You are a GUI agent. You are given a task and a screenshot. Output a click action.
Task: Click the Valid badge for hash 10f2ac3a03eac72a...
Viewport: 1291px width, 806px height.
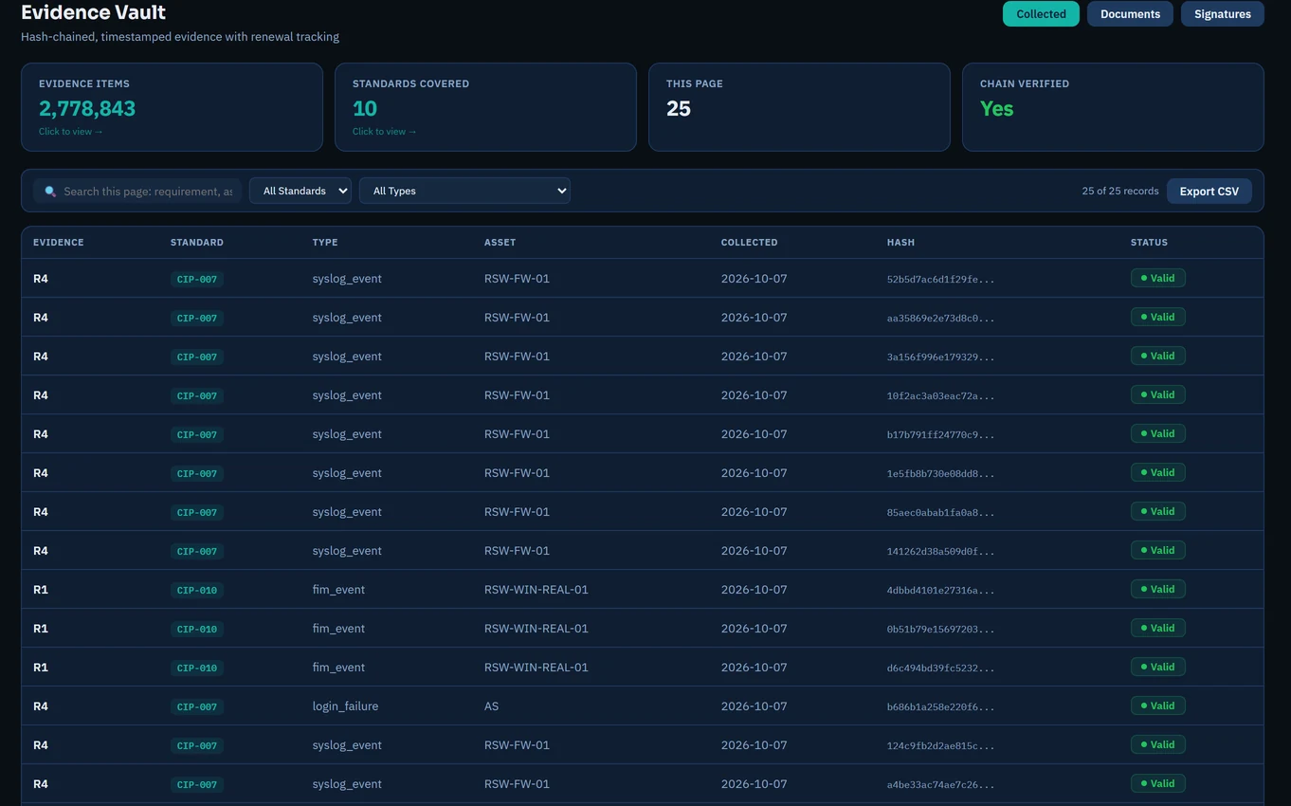[x=1157, y=394]
